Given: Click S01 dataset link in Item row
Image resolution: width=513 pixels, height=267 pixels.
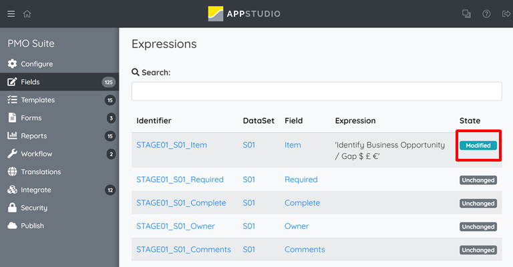Looking at the screenshot, I should (248, 145).
